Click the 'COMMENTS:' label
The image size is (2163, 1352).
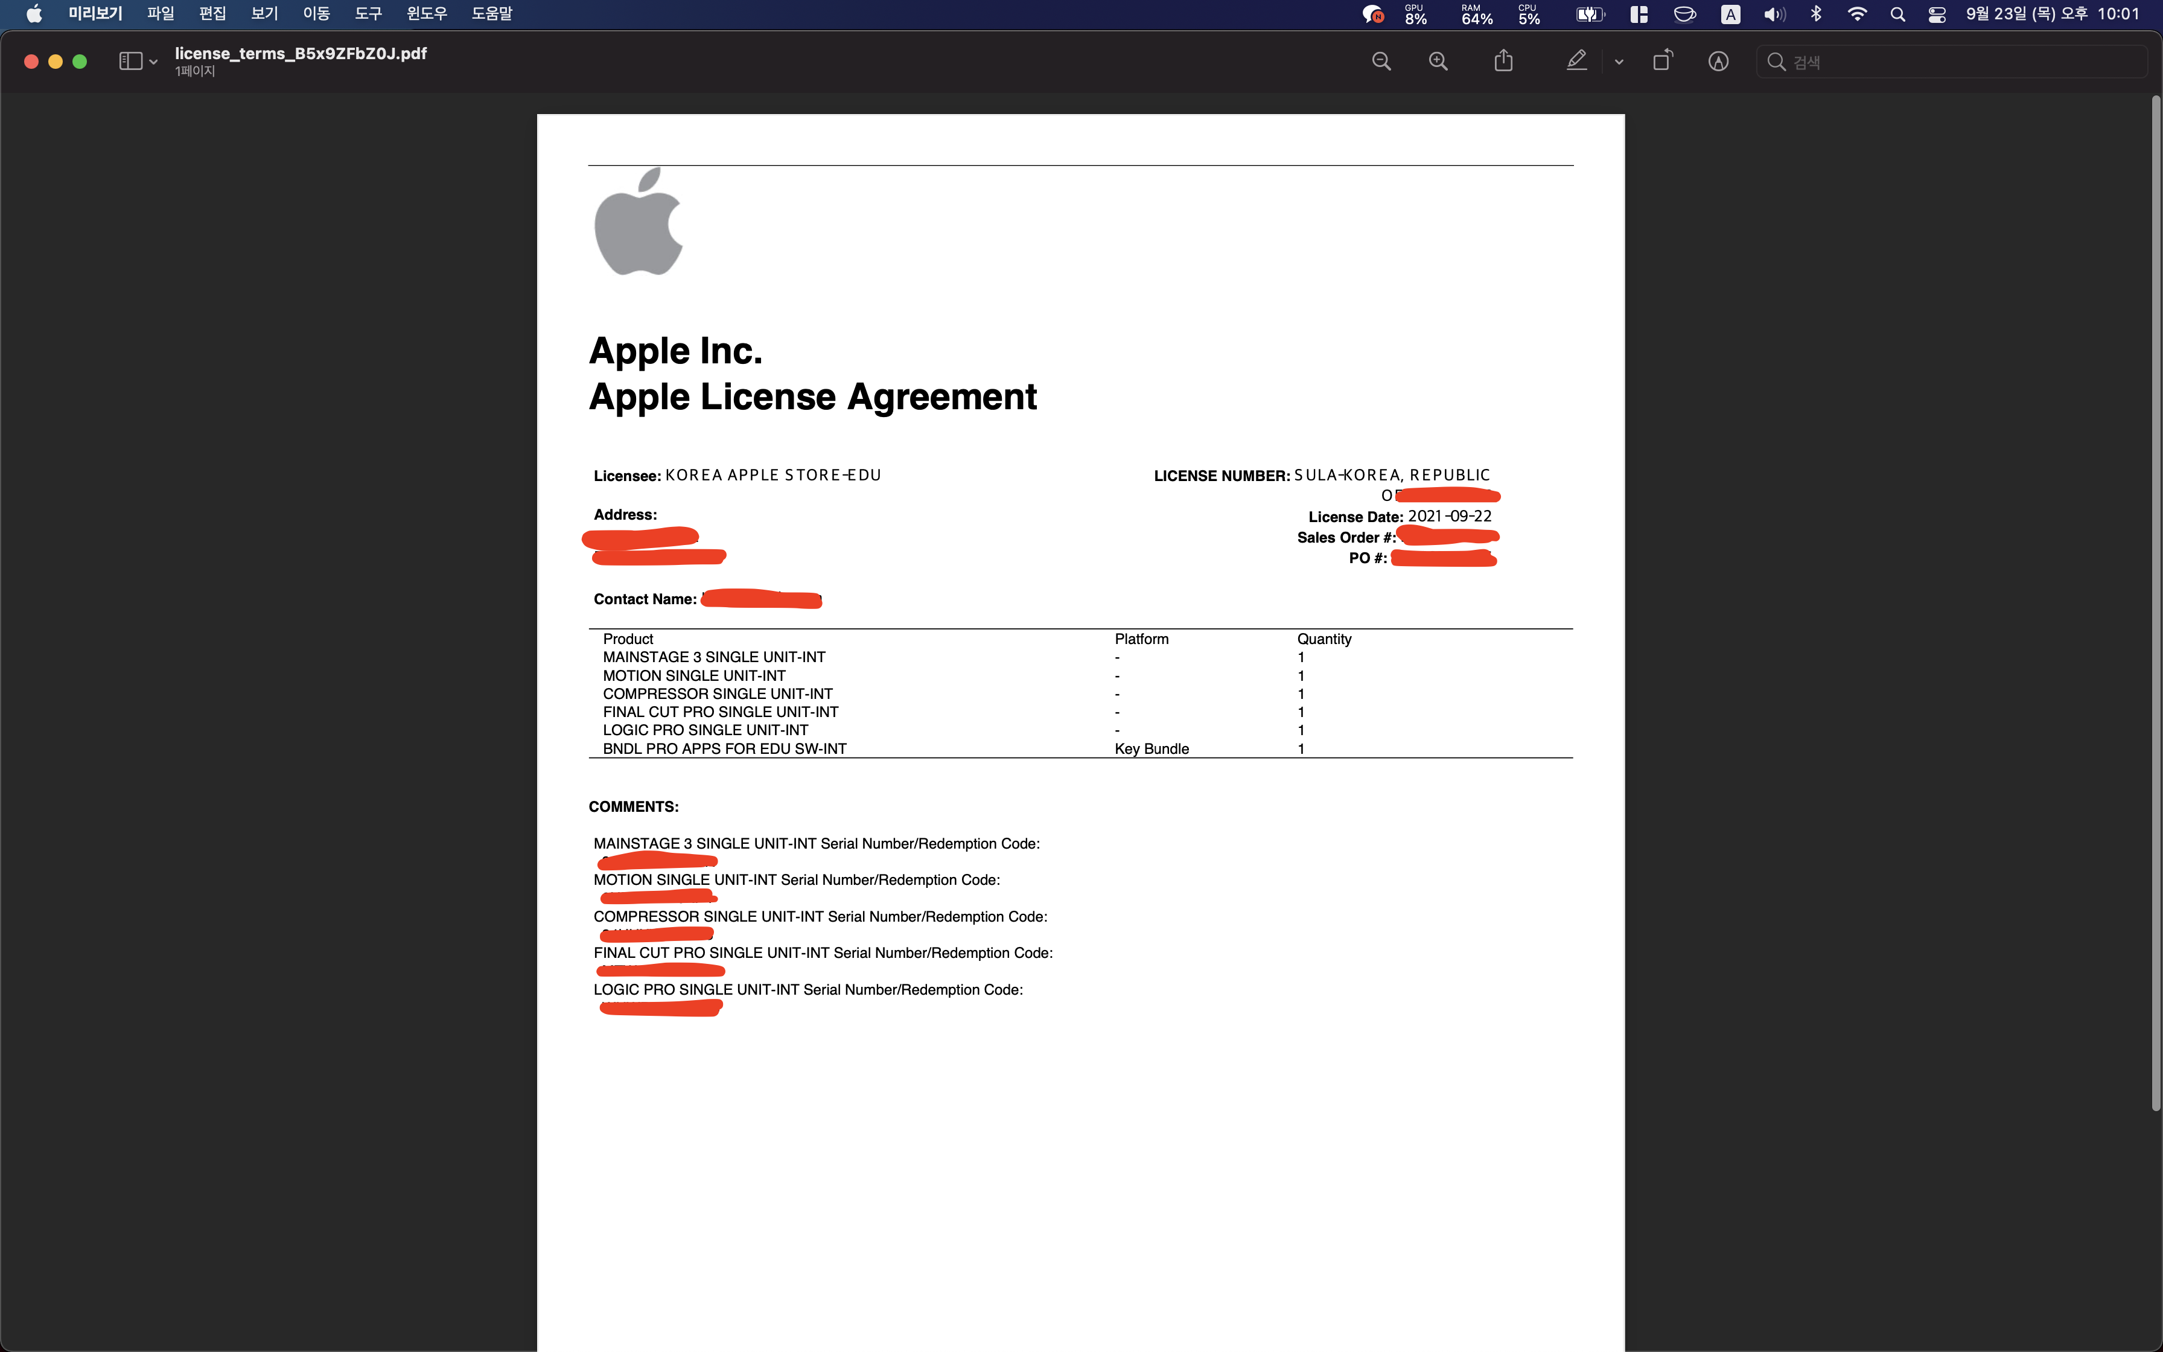tap(634, 806)
